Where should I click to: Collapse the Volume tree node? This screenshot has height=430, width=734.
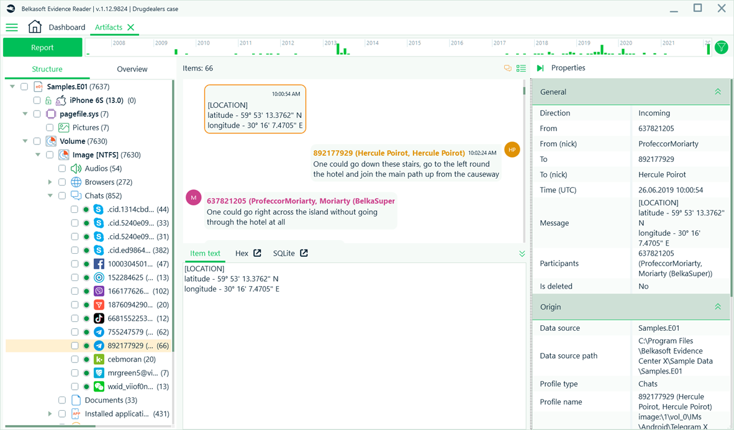(25, 141)
